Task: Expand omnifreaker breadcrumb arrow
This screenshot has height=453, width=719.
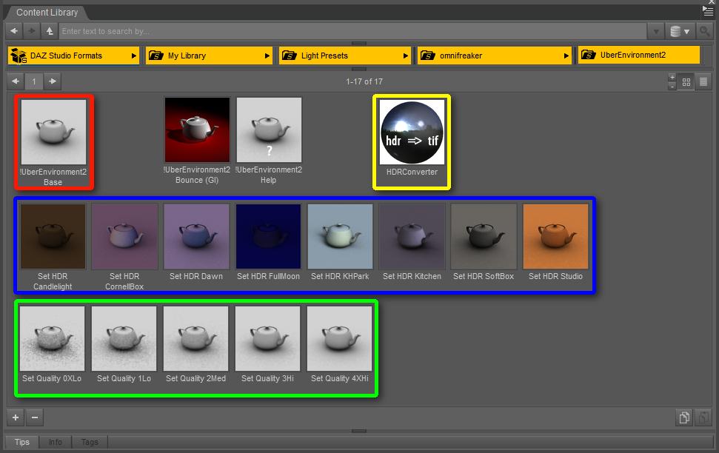Action: (566, 56)
